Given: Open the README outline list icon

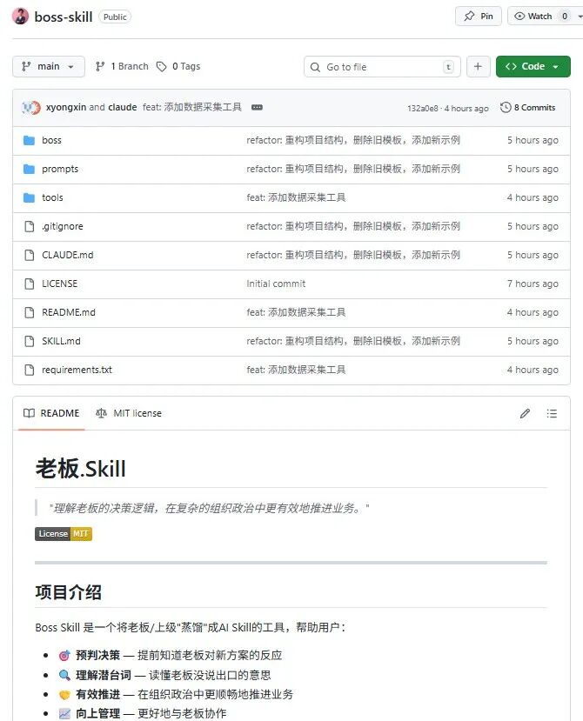Looking at the screenshot, I should [552, 414].
